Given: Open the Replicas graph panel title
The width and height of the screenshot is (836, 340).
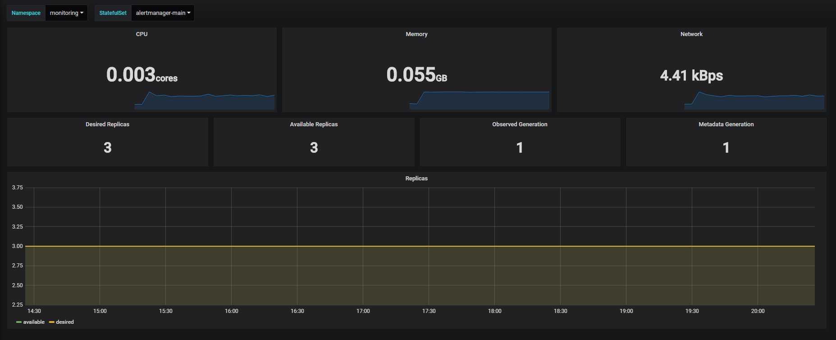Looking at the screenshot, I should point(416,179).
